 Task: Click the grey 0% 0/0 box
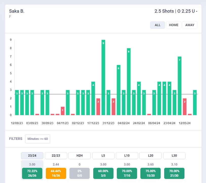80,173
